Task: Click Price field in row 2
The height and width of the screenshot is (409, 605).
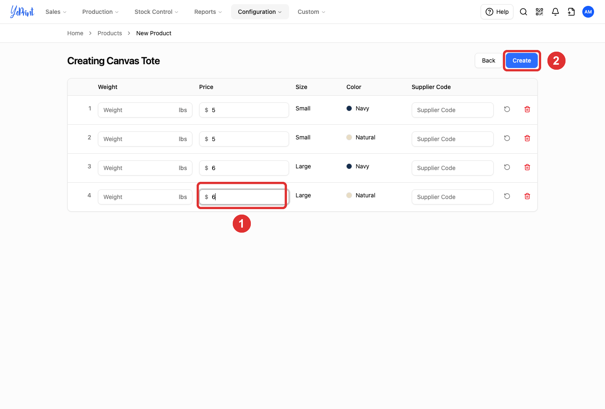Action: [244, 139]
